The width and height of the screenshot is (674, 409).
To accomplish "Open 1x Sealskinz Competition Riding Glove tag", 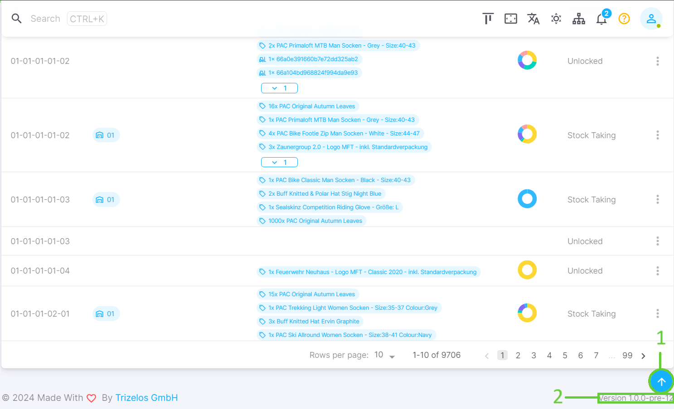I will pos(330,207).
